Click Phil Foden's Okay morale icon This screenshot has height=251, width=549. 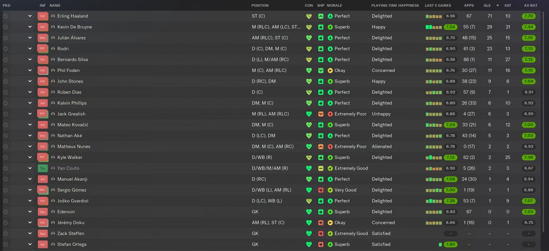pos(330,71)
